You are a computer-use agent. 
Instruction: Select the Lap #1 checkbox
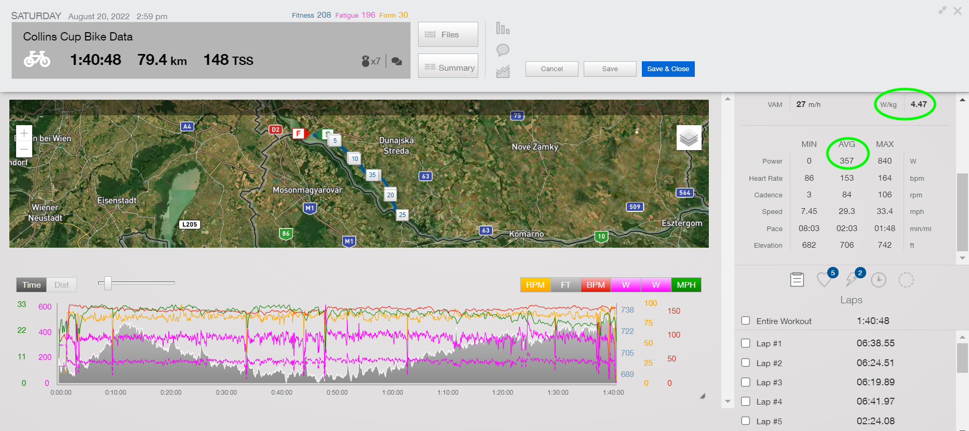(746, 343)
